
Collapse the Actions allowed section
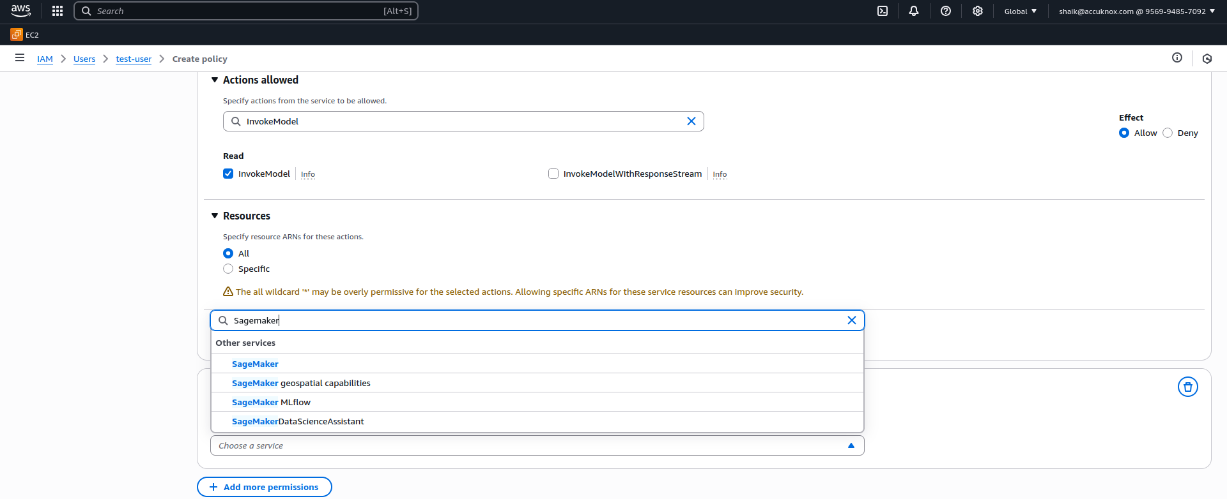[215, 80]
